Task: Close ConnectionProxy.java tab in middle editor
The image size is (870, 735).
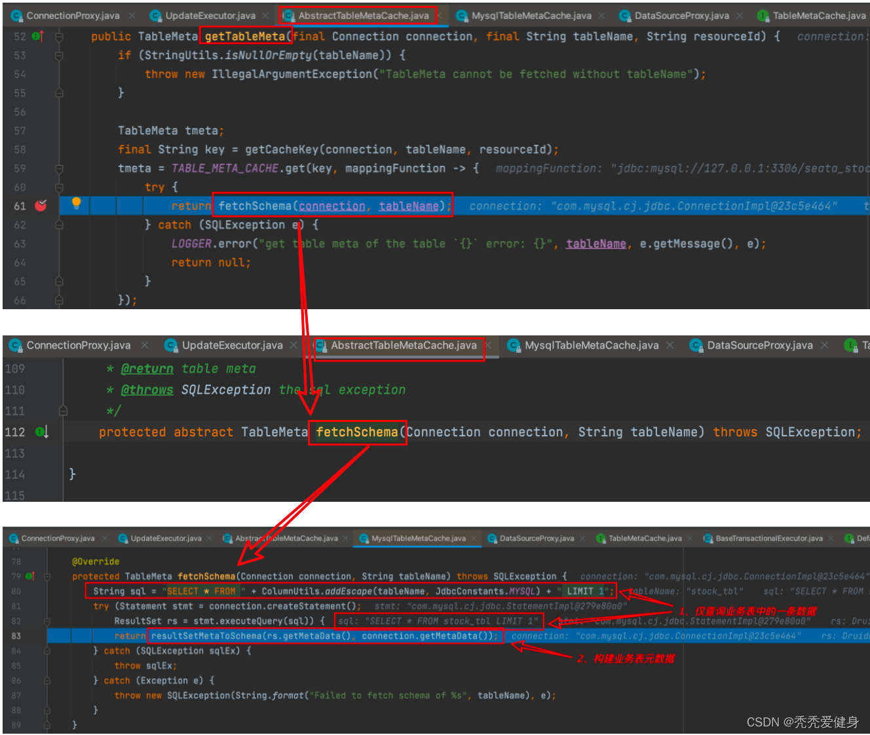Action: click(145, 345)
